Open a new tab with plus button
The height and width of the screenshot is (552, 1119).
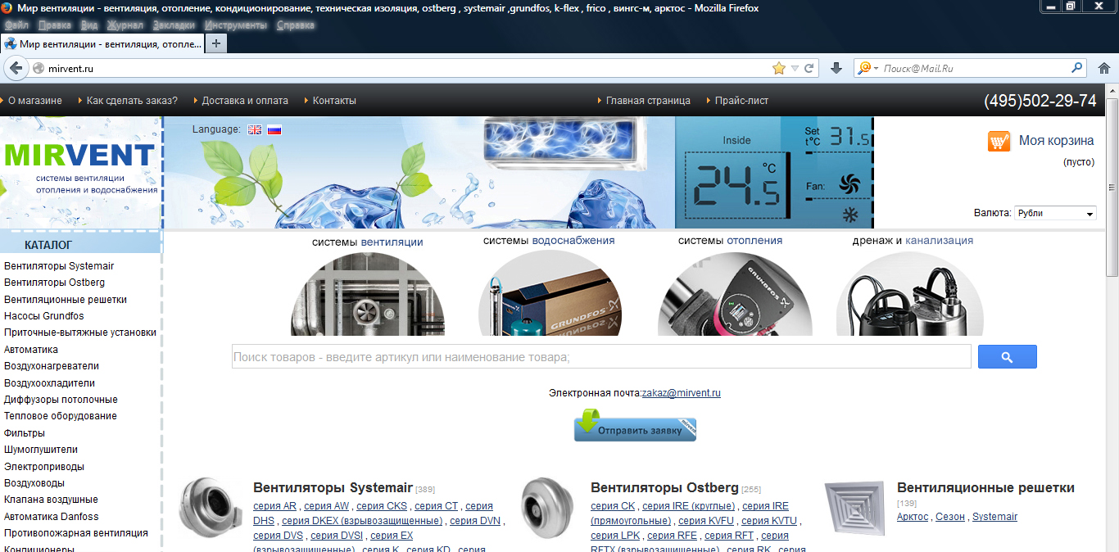tap(215, 43)
